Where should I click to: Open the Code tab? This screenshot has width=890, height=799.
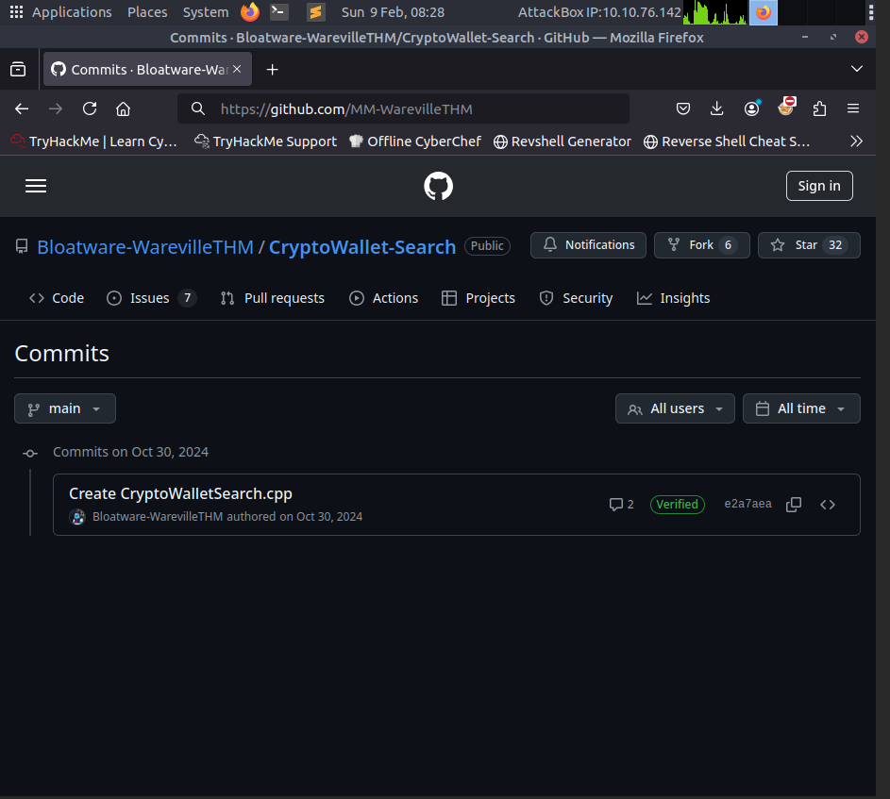[57, 298]
